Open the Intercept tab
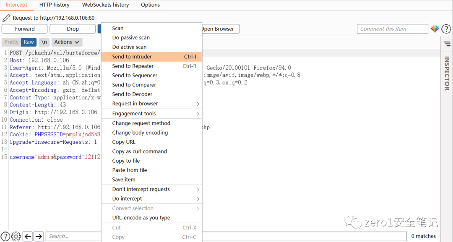 click(x=16, y=5)
